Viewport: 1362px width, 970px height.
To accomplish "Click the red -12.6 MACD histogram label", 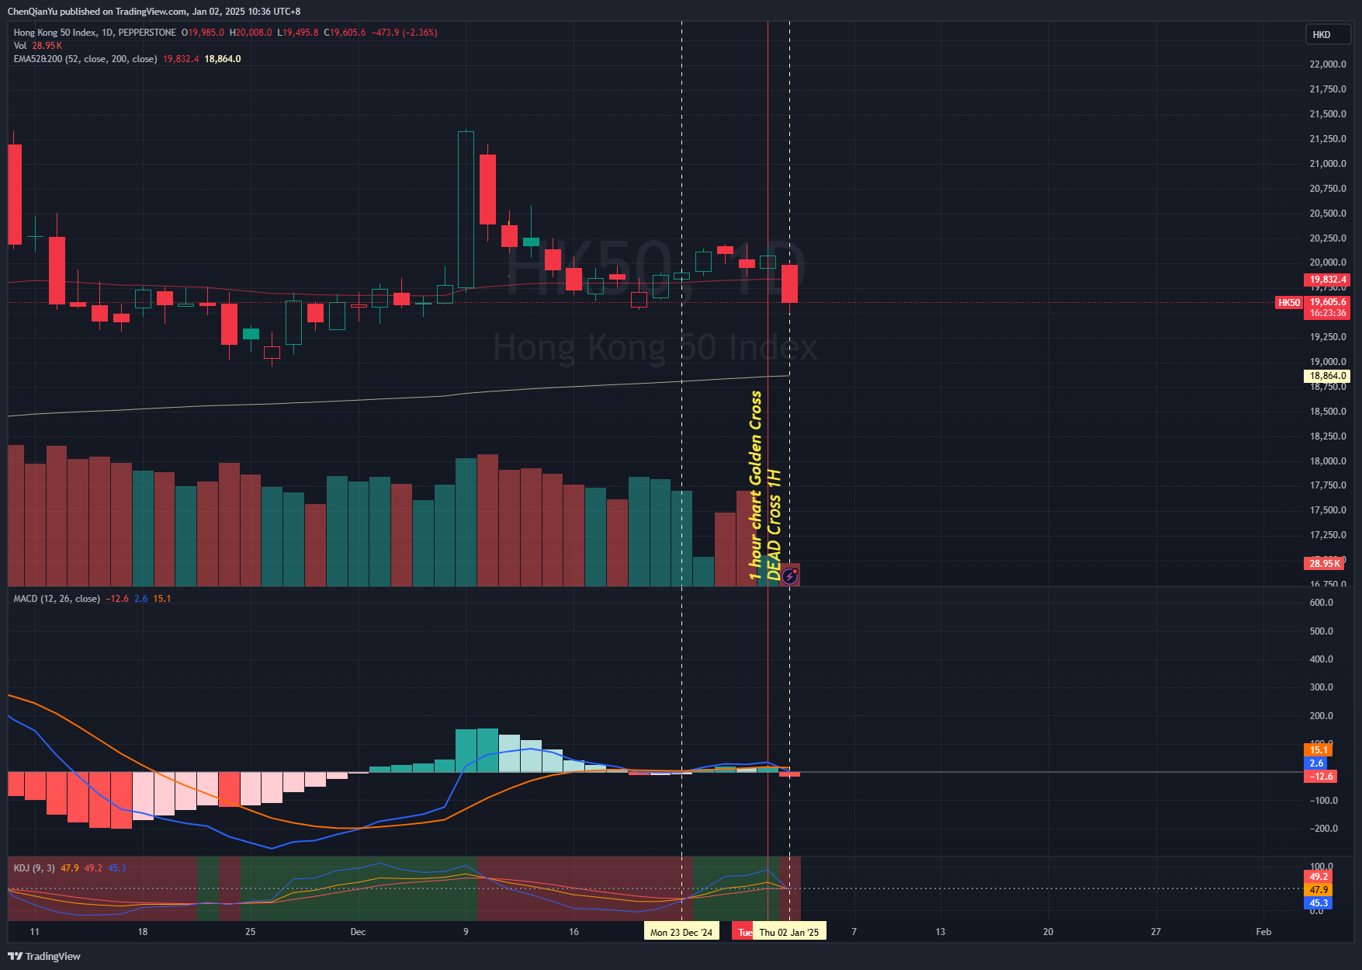I will 1321,777.
